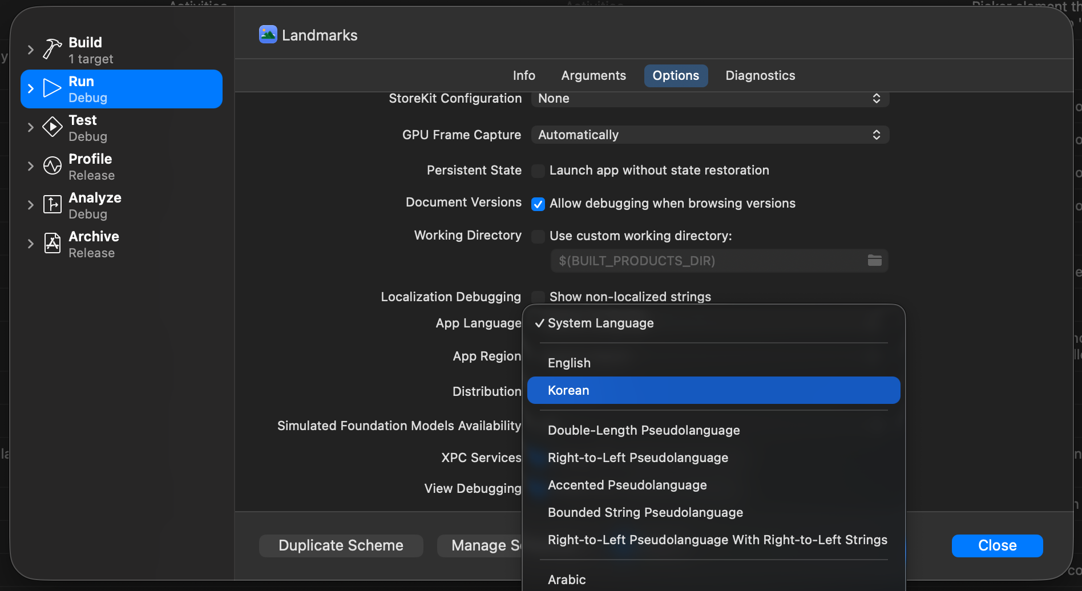
Task: Open the GPU Frame Capture dropdown
Action: click(x=710, y=135)
